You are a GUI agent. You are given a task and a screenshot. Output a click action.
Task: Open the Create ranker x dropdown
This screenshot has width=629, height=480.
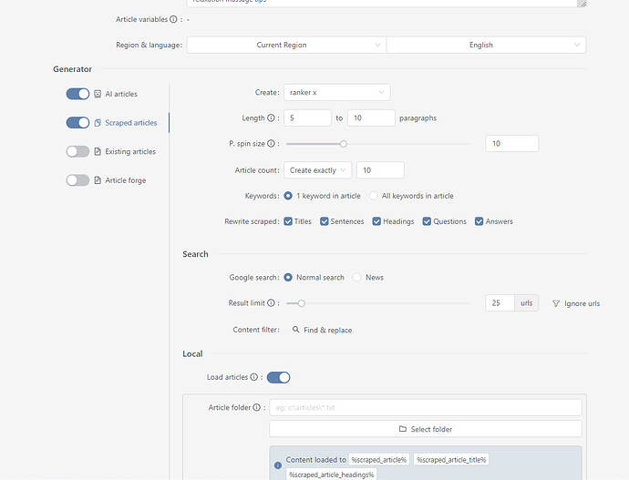coord(337,92)
